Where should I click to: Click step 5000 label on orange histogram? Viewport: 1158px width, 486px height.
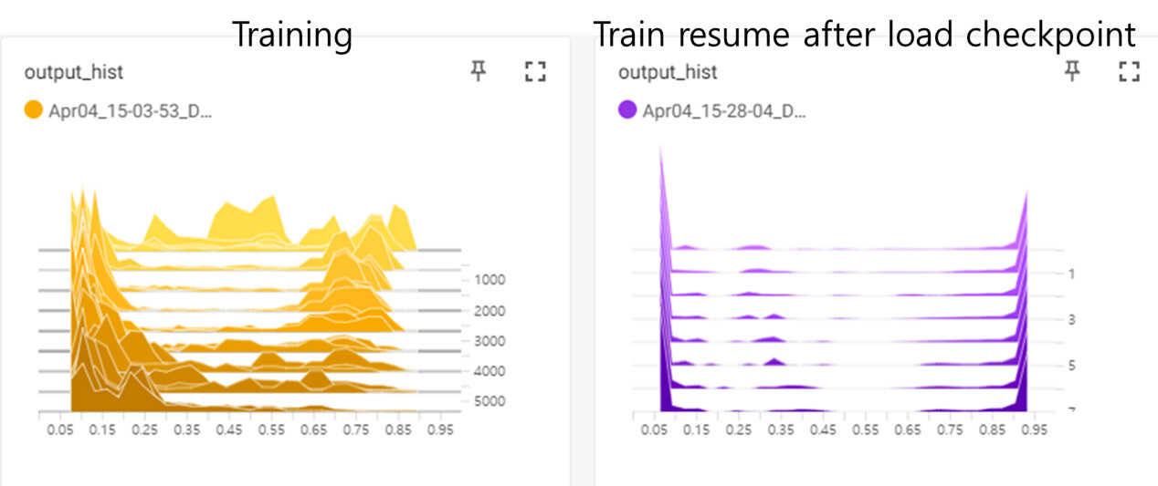(490, 401)
